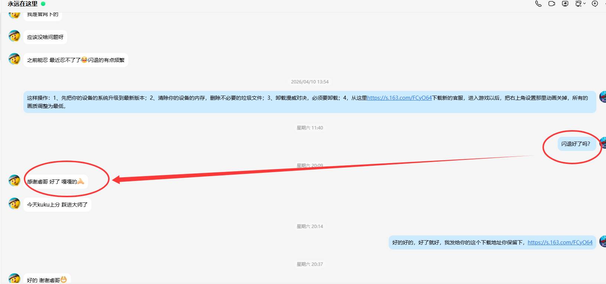Click the 应该没啥问题呀 message bubble
This screenshot has width=606, height=284.
(x=45, y=37)
